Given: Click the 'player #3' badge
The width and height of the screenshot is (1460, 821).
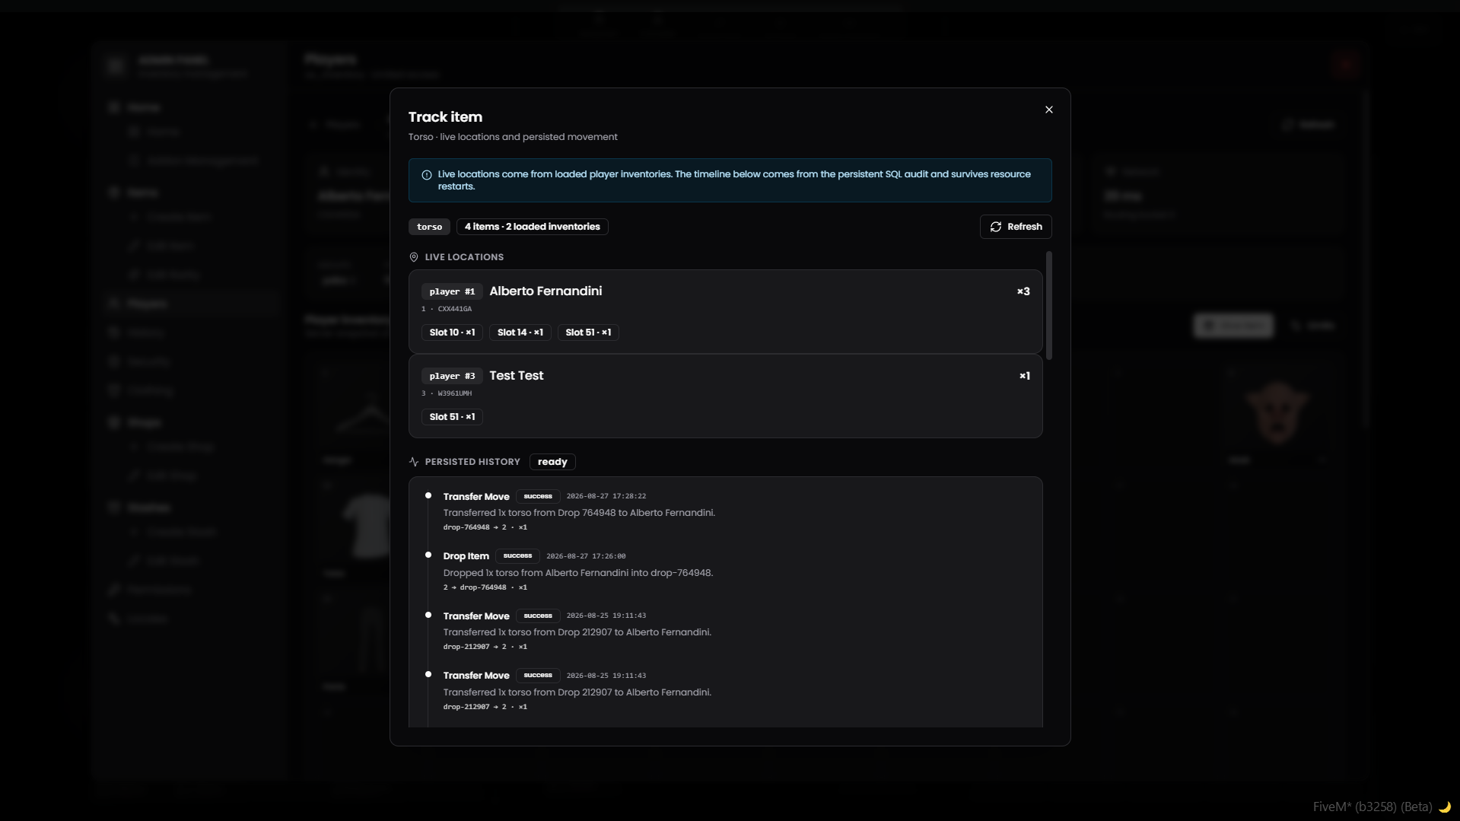Looking at the screenshot, I should pos(452,376).
